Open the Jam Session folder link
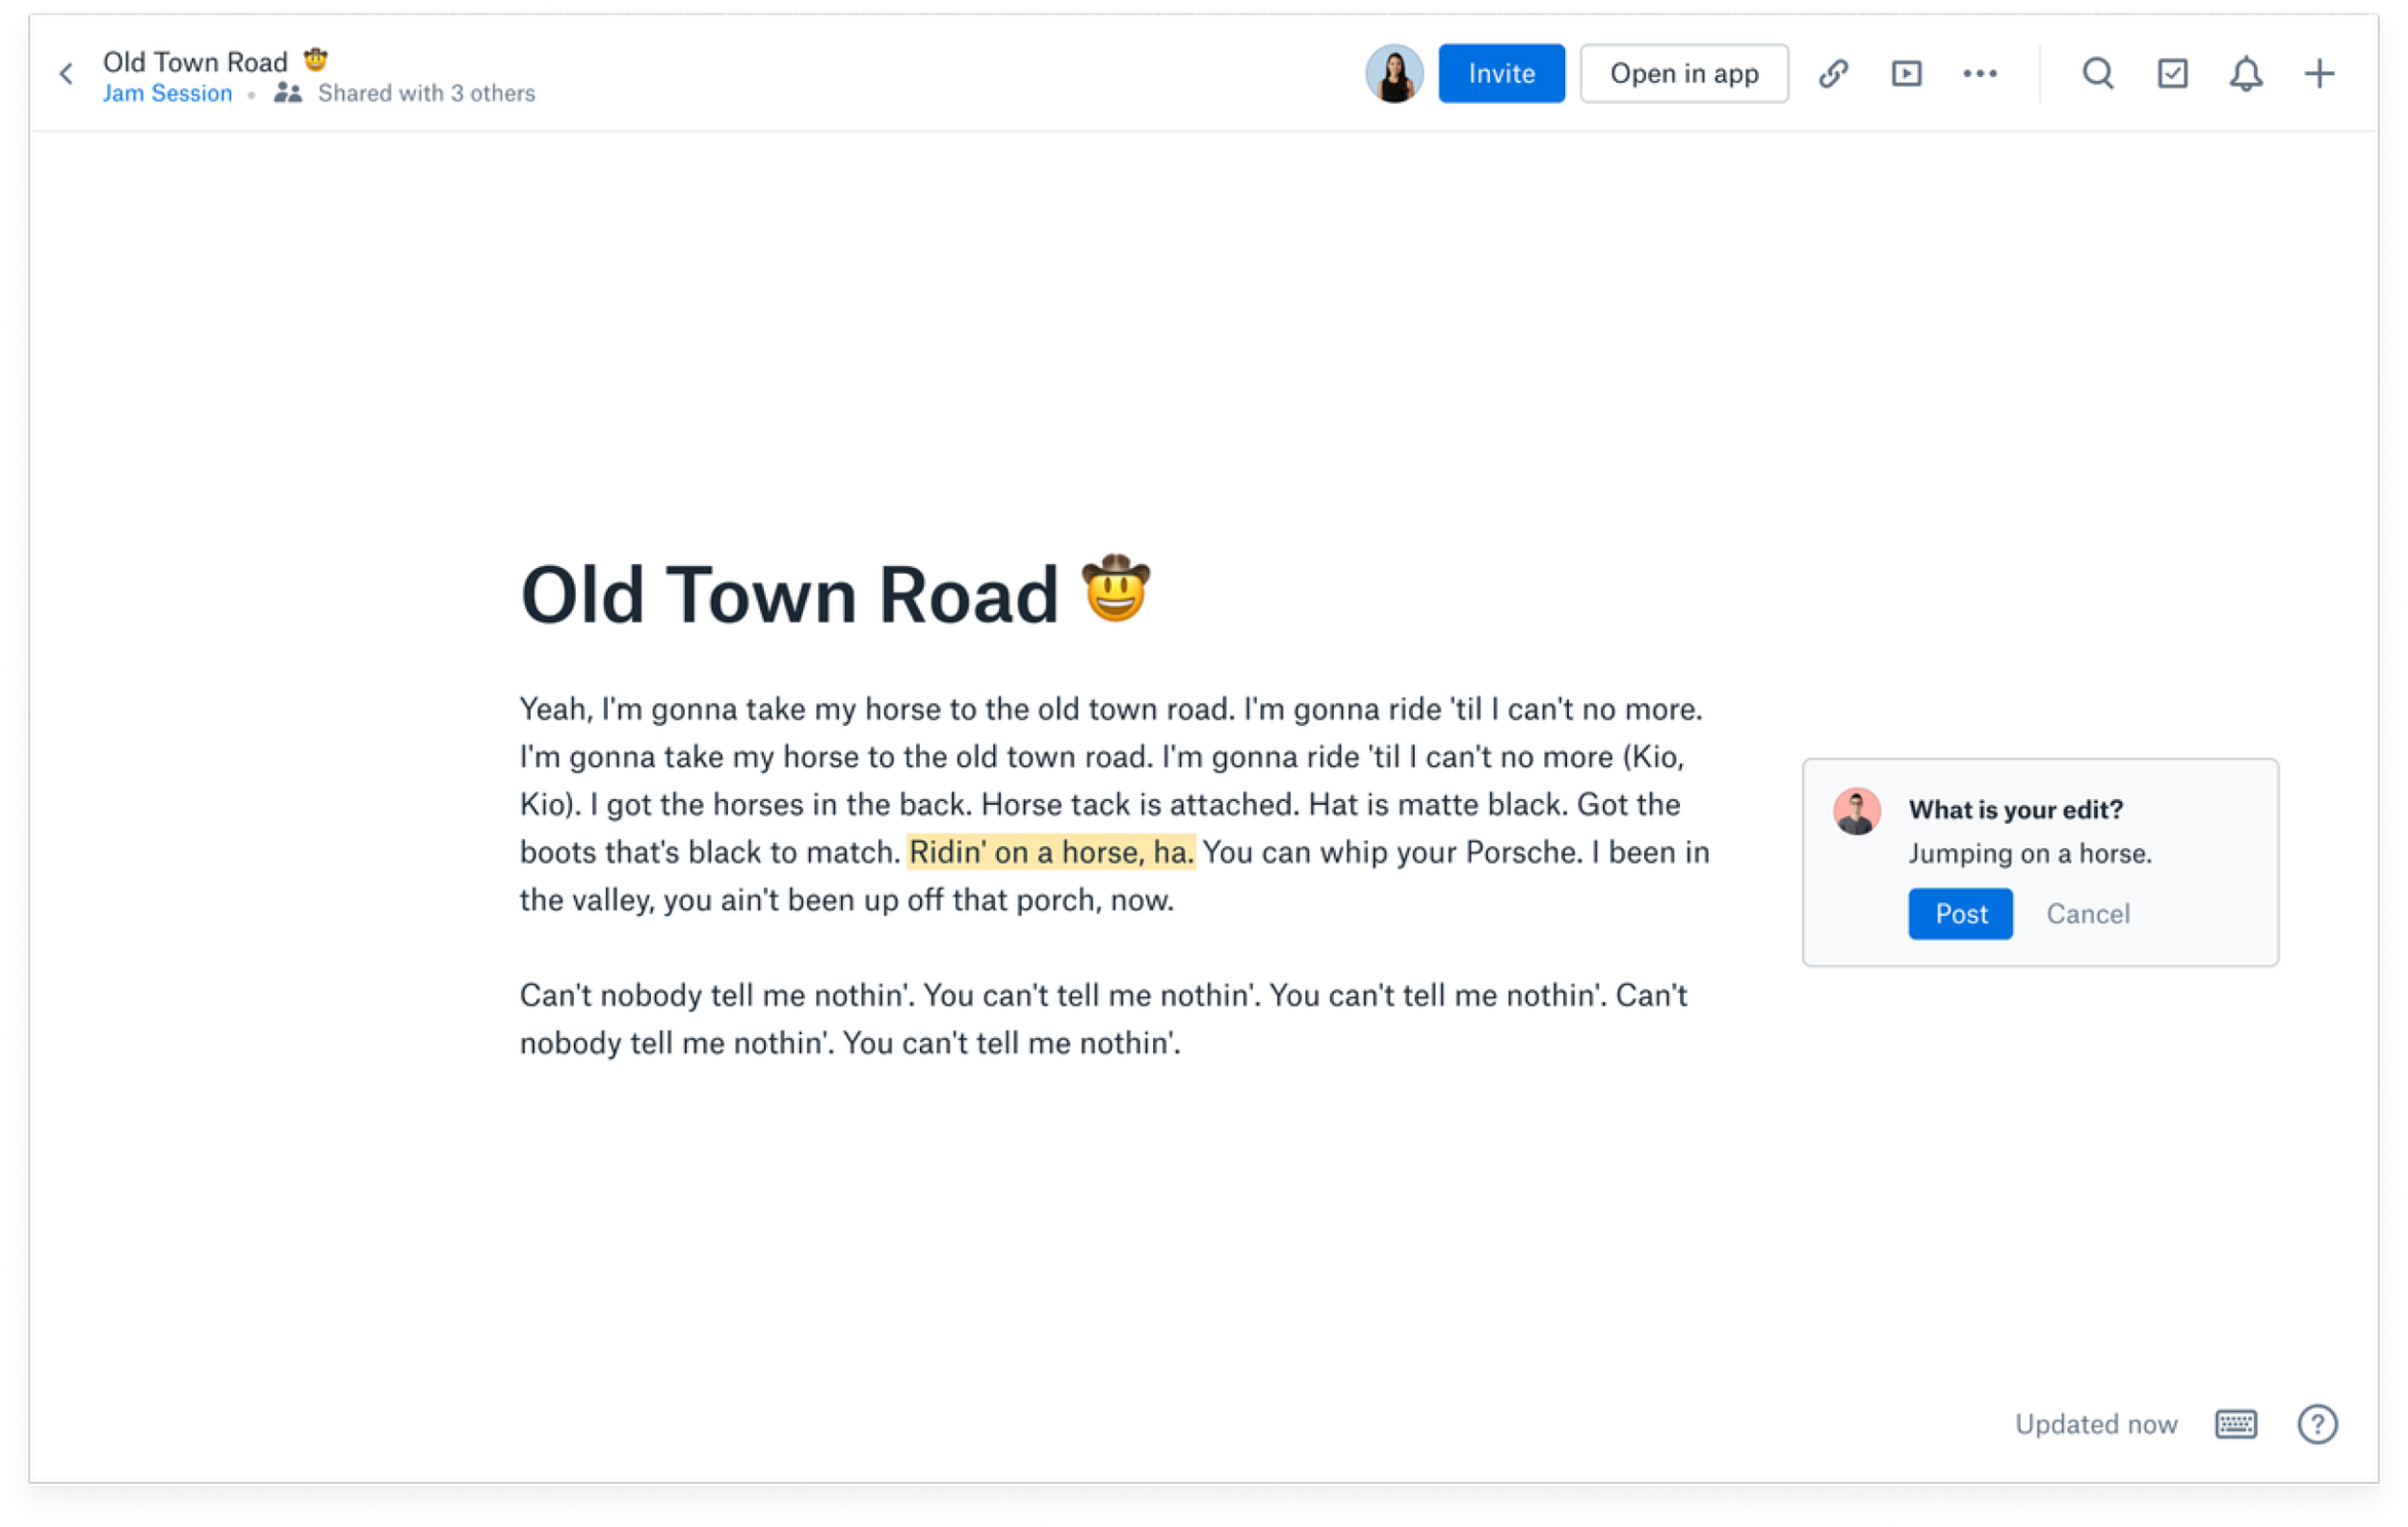 (x=167, y=93)
